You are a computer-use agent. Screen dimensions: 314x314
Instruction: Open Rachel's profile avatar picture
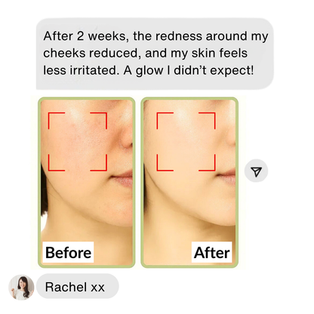(x=21, y=288)
